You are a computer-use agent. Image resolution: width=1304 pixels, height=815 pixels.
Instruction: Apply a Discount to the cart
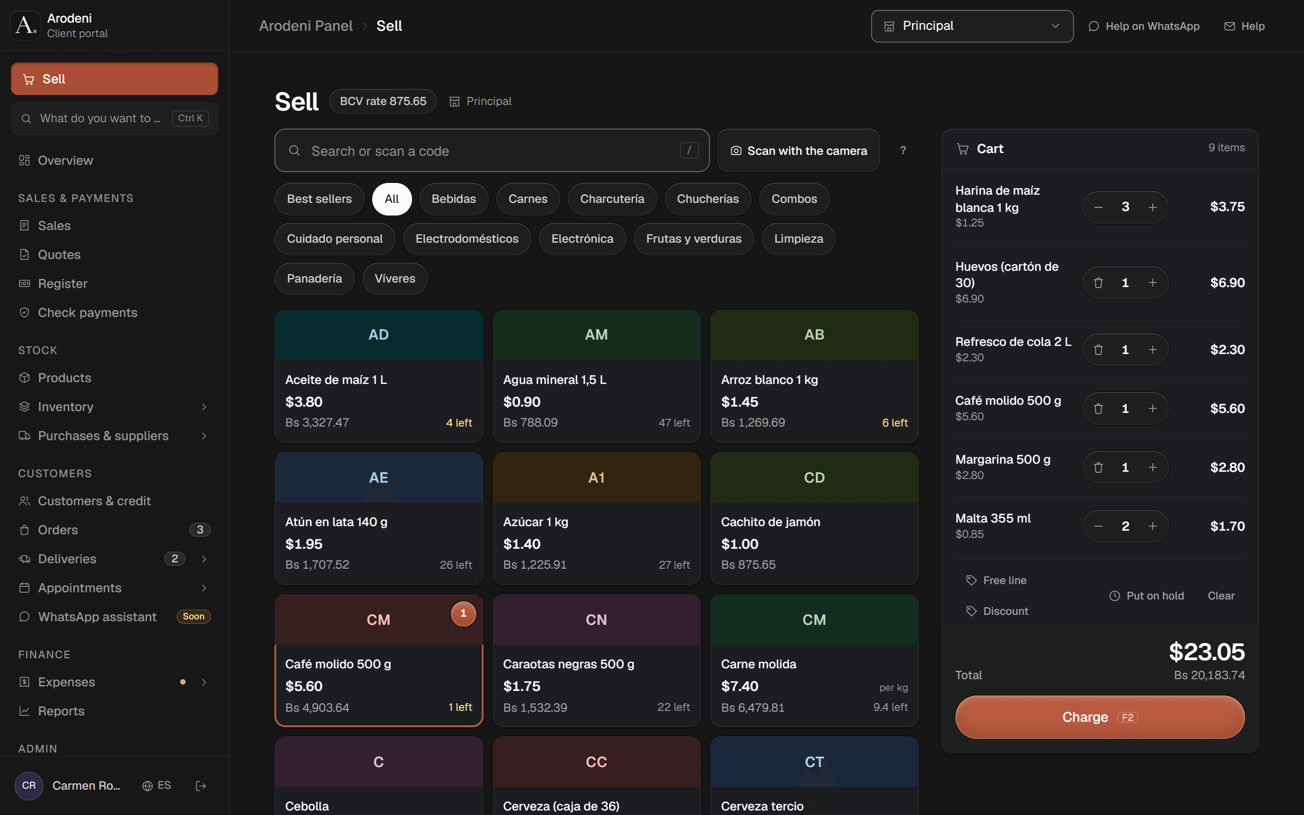coord(997,611)
